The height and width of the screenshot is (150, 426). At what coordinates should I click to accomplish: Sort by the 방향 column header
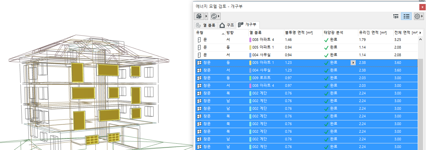pyautogui.click(x=237, y=33)
